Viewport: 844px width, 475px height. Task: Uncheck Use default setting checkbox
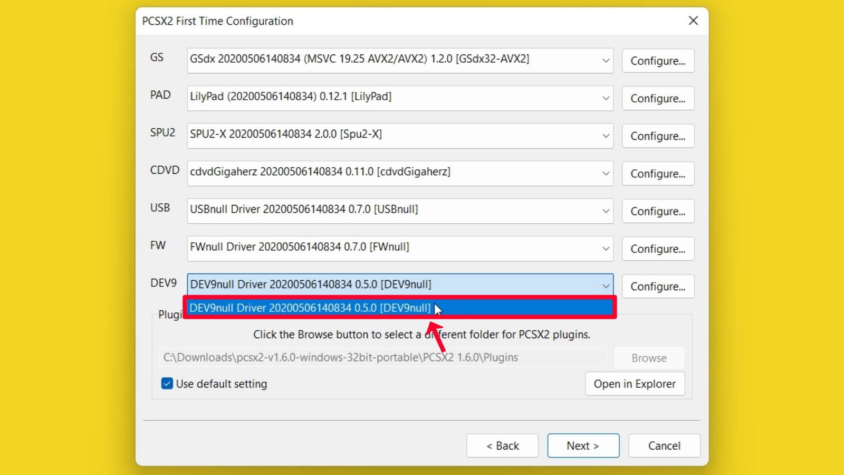[x=167, y=384]
